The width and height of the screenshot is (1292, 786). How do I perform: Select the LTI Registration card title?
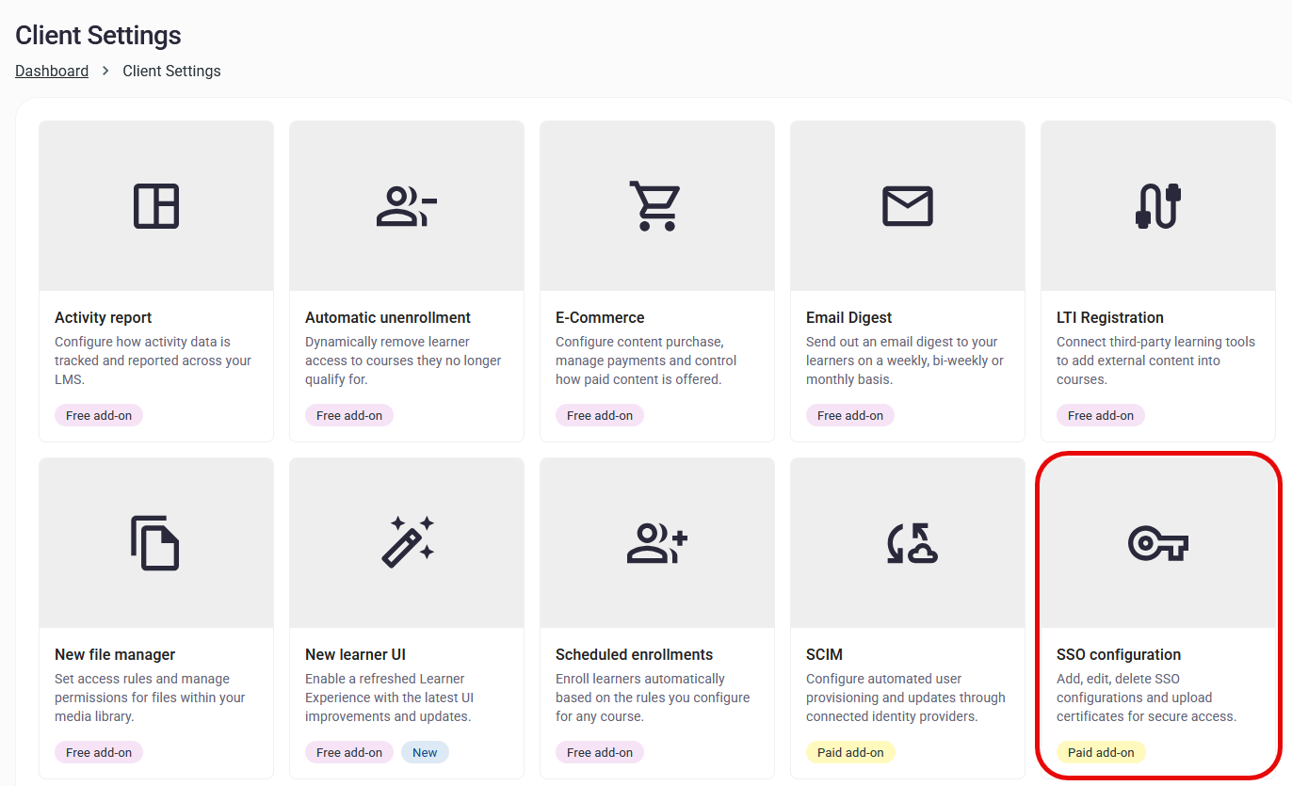[x=1110, y=318]
